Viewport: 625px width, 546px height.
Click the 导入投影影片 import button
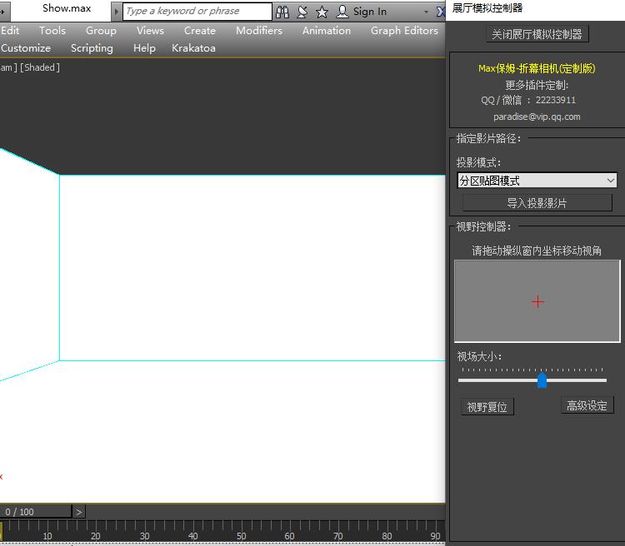[x=537, y=203]
